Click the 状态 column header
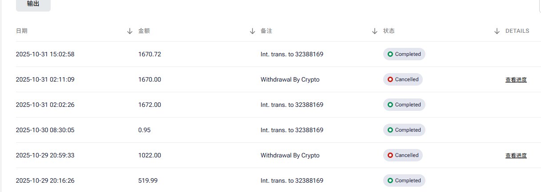Image resolution: width=541 pixels, height=192 pixels. pos(389,31)
